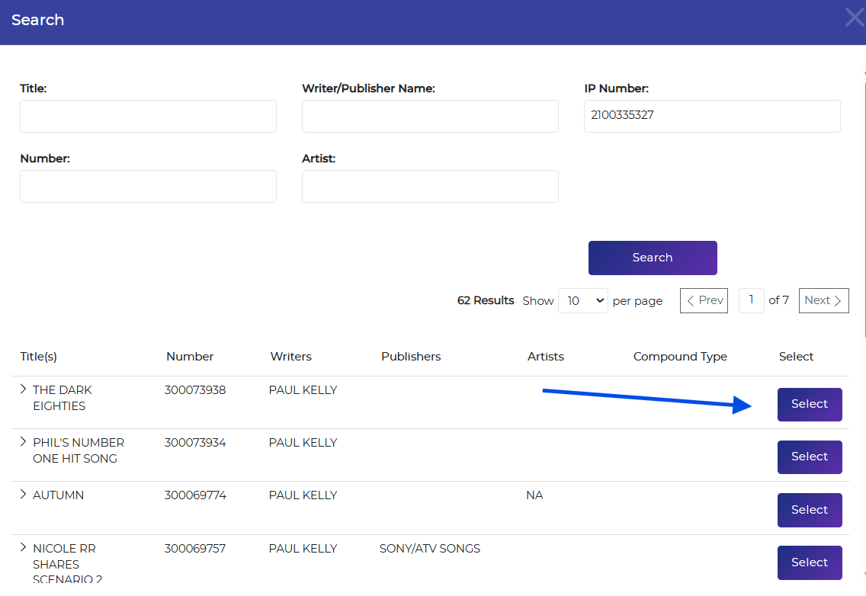
Task: Click the Title(s) column header
Action: [x=39, y=357]
